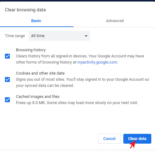Click the Cookies and other site data heading
Viewport: 155px width, 151px height.
tap(40, 73)
